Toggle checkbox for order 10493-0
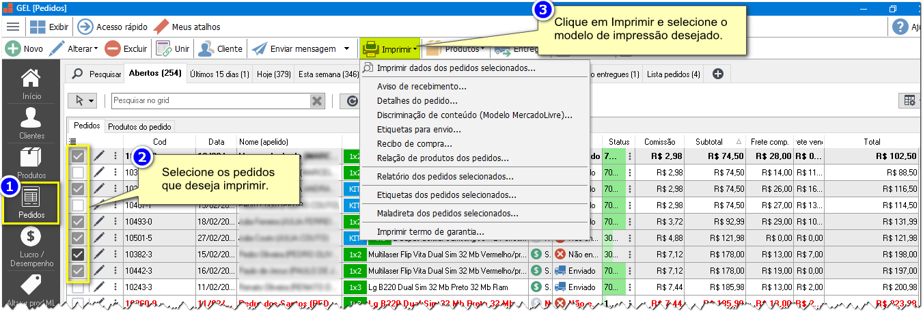This screenshot has width=923, height=316. pos(79,221)
